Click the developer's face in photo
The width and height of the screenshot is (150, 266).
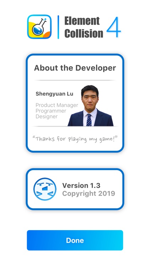[x=90, y=100]
